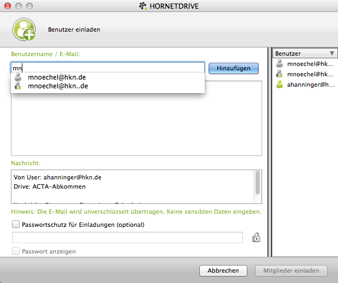Click Abbrechen to cancel the invitation

coord(223,270)
